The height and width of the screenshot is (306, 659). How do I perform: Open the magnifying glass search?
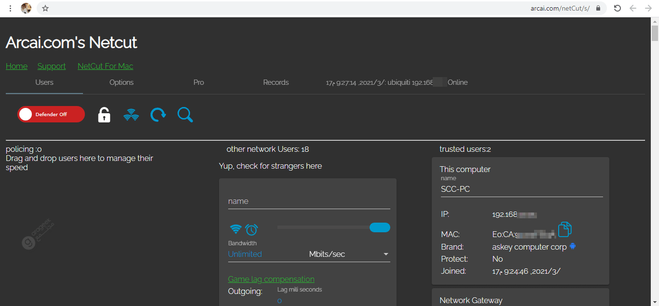185,115
